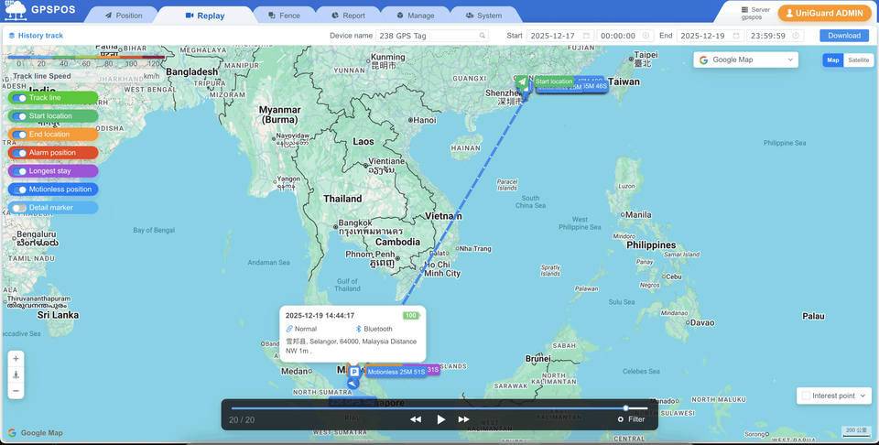Open the Position tab
The height and width of the screenshot is (445, 879).
pos(124,16)
